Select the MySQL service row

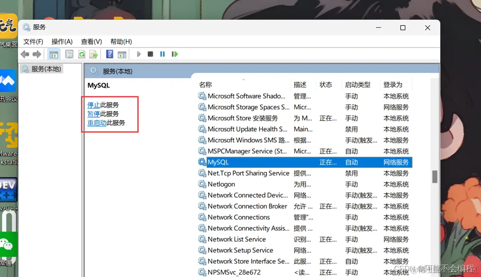coord(305,162)
